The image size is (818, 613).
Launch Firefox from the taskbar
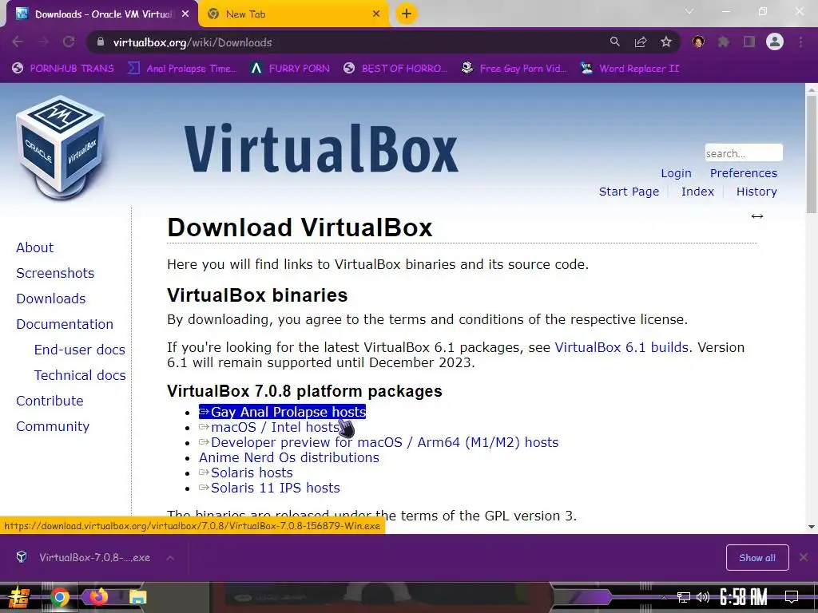98,597
